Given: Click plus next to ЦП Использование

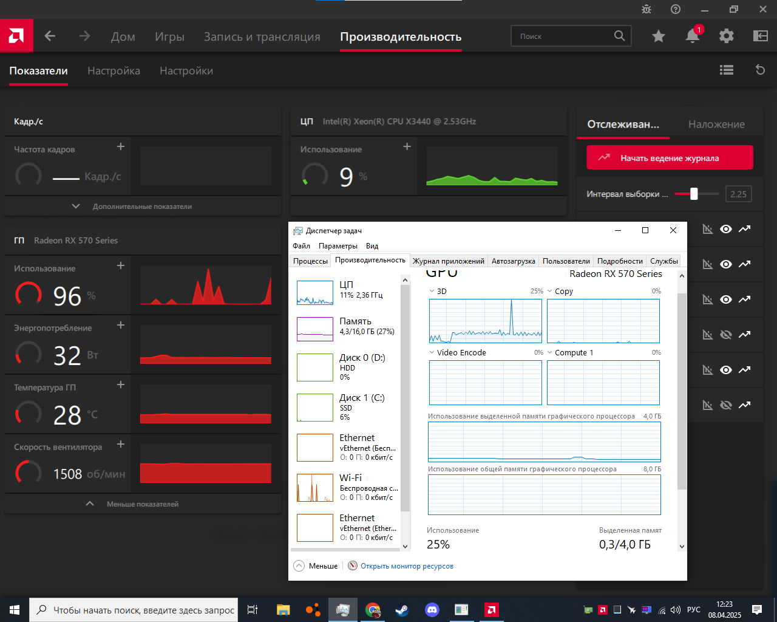Looking at the screenshot, I should tap(407, 146).
